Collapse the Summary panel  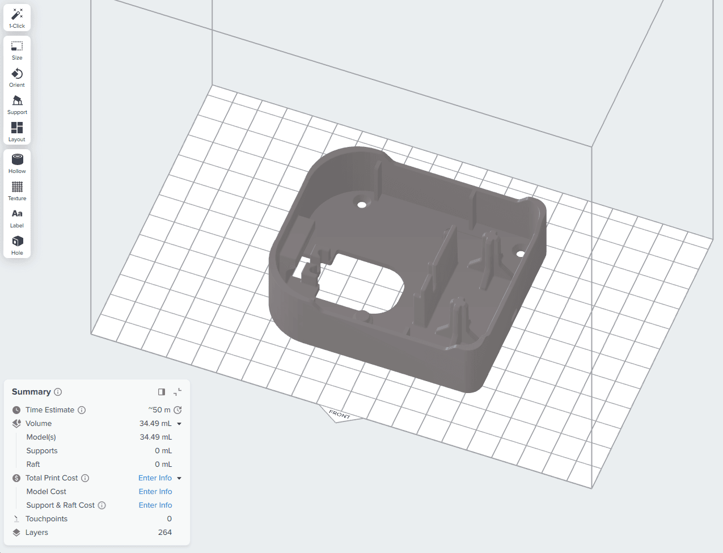point(177,392)
